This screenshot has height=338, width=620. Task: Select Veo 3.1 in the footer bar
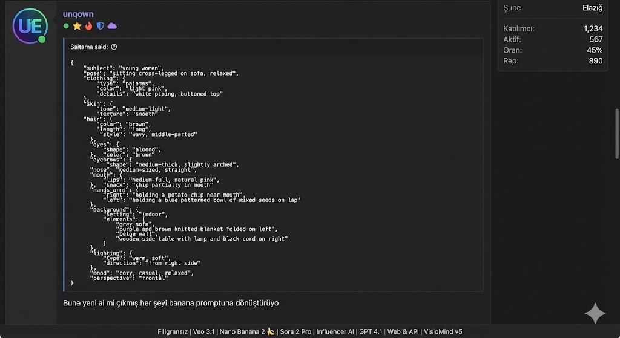[x=203, y=332]
